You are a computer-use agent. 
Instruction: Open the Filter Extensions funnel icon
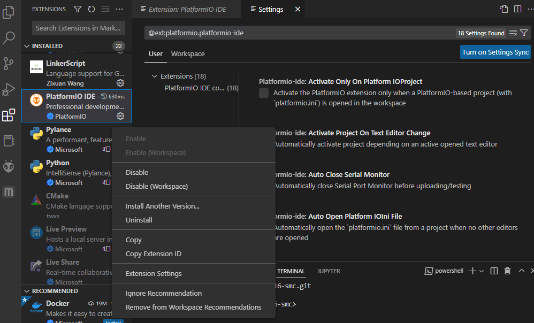pyautogui.click(x=78, y=9)
